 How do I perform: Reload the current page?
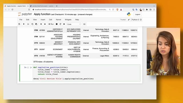[x=12, y=9]
